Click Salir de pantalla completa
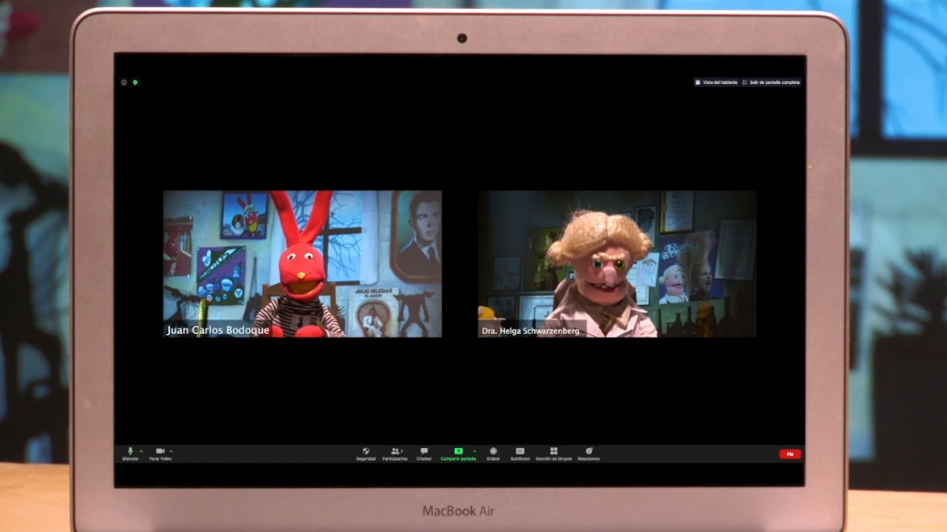Image resolution: width=947 pixels, height=532 pixels. click(x=771, y=82)
